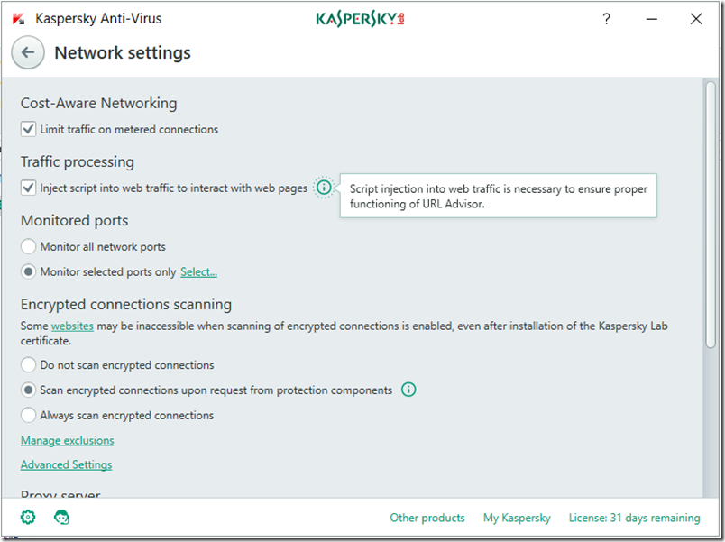Click the info icon beside Scan encrypted connections upon request
The height and width of the screenshot is (542, 725).
click(408, 390)
